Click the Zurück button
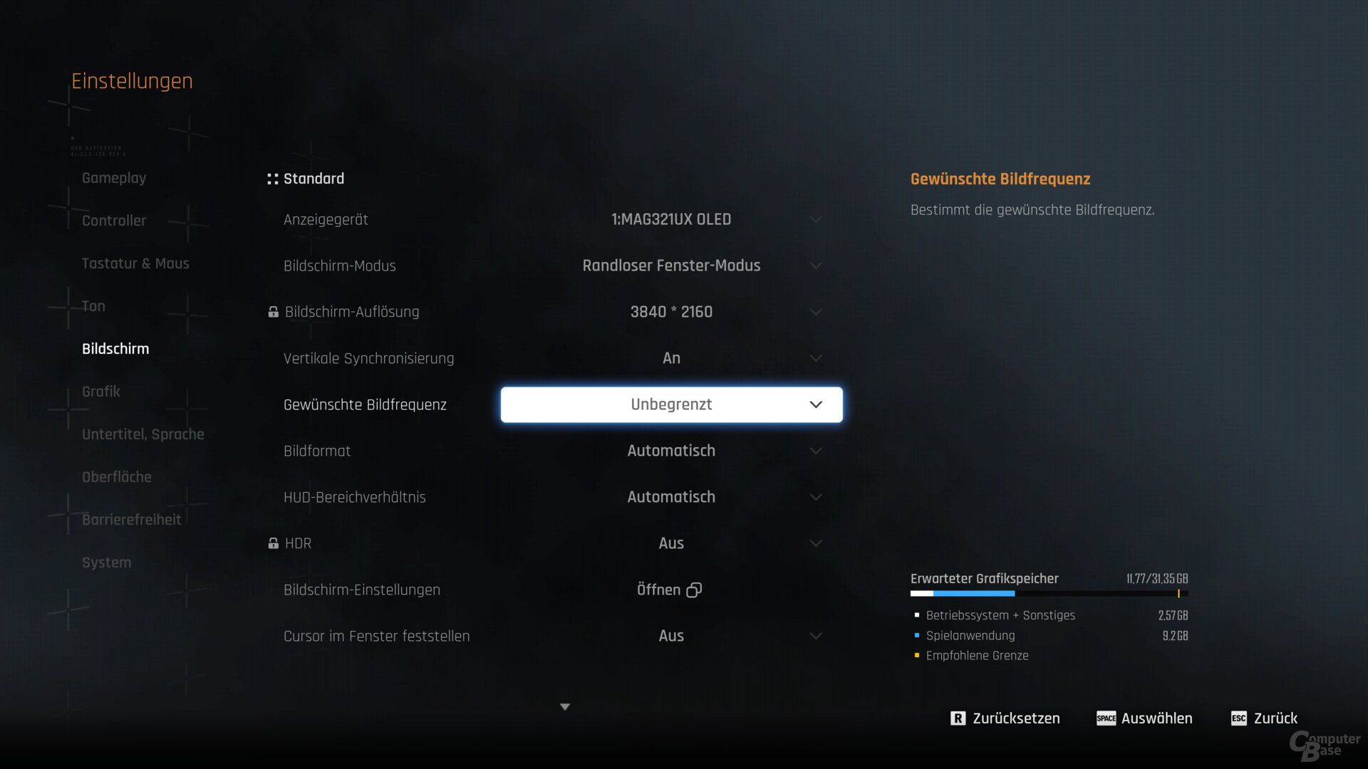 1265,718
